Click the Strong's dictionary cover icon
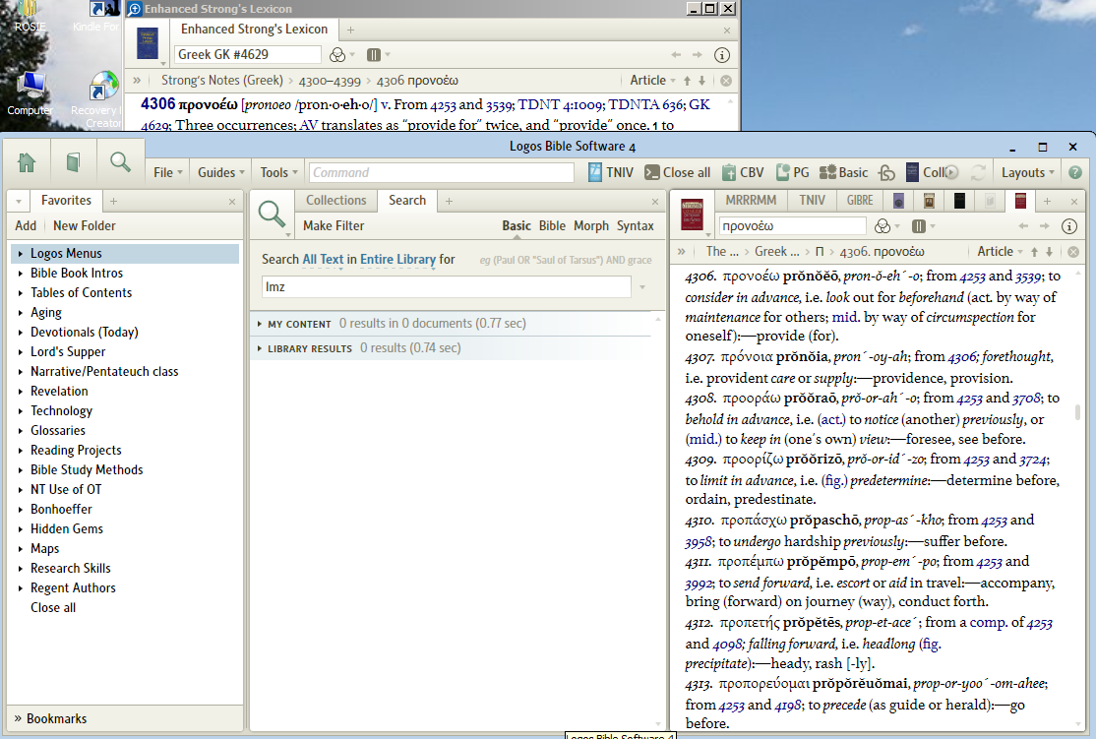This screenshot has width=1096, height=739. (692, 215)
